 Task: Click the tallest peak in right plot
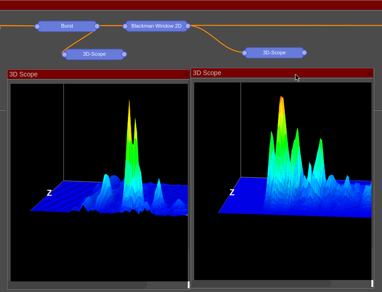pyautogui.click(x=281, y=99)
